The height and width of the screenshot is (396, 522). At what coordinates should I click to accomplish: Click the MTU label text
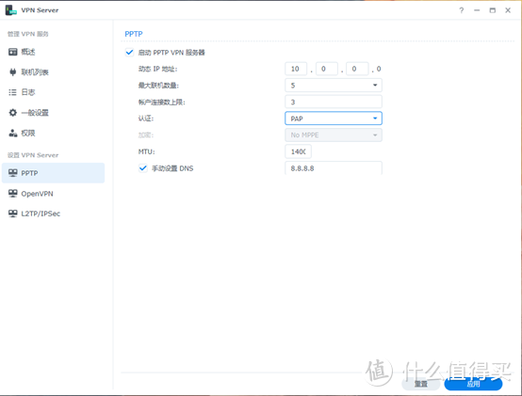point(146,151)
